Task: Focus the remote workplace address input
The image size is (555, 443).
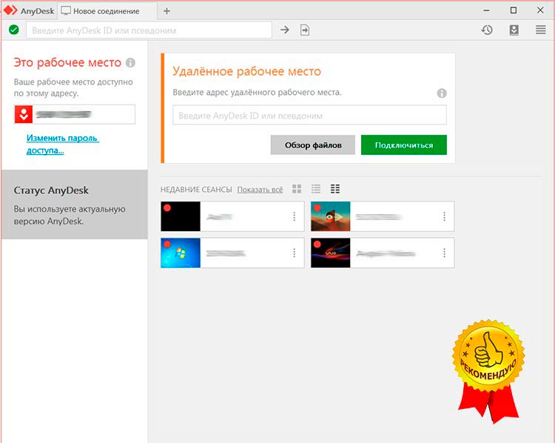Action: [x=310, y=115]
